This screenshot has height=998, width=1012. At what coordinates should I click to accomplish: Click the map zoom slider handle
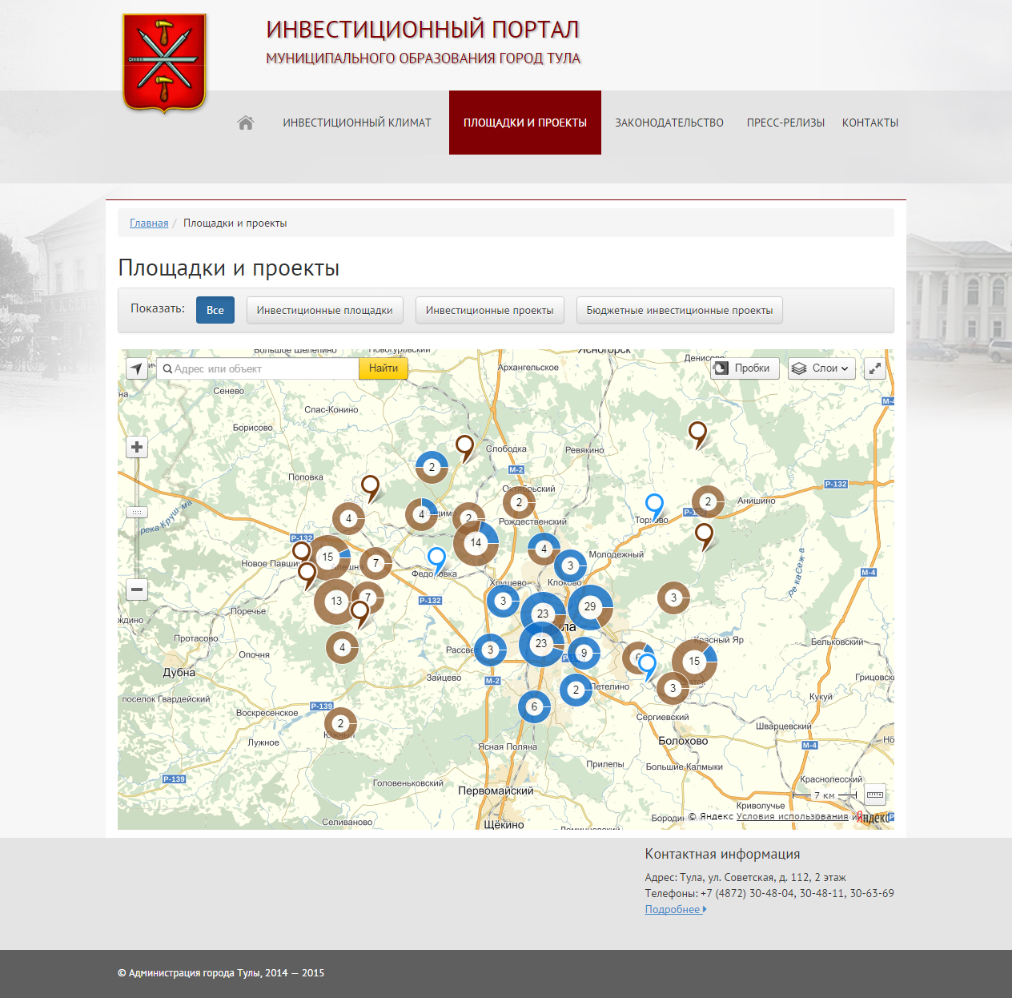click(137, 513)
